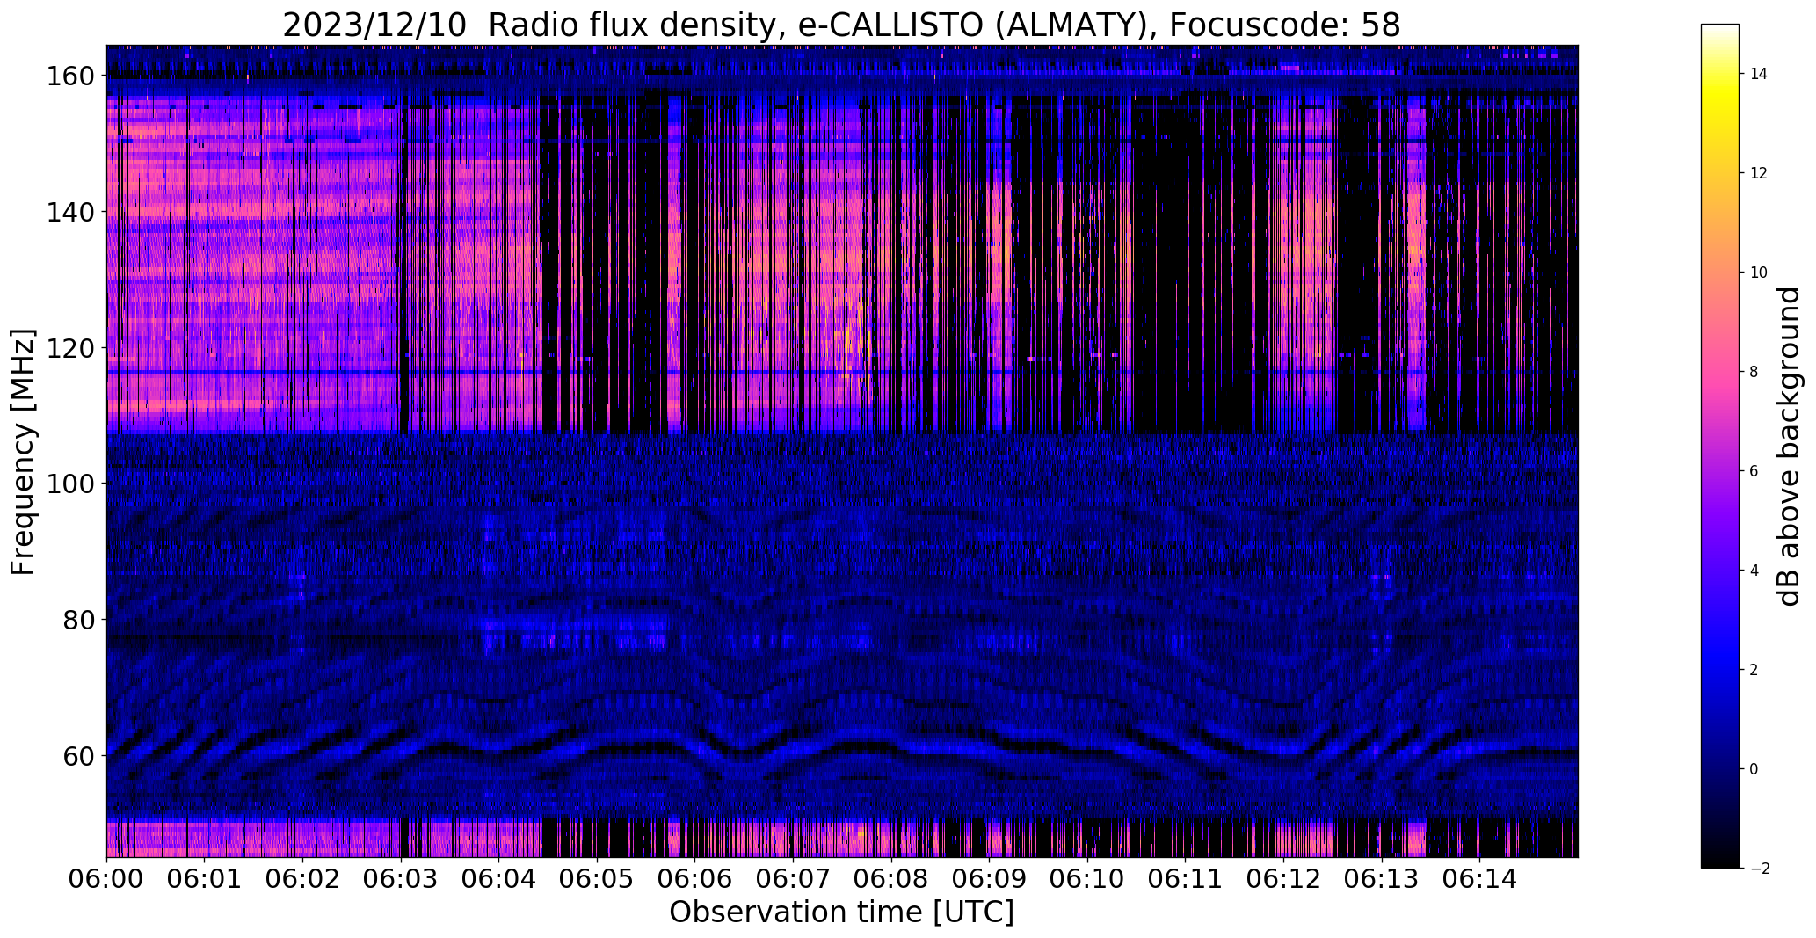This screenshot has height=938, width=1816.
Task: Click the 100 frequency tick label
Action: (69, 484)
